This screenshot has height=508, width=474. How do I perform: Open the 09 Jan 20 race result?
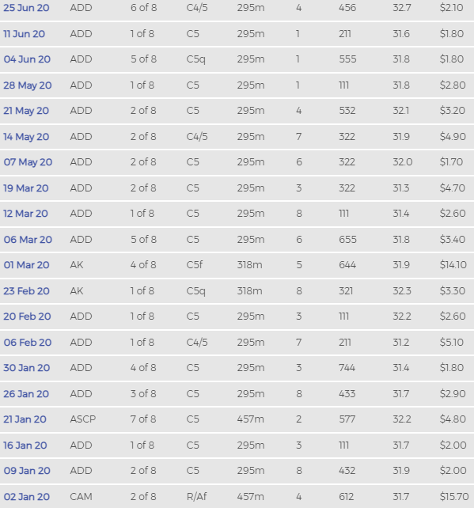click(x=27, y=471)
